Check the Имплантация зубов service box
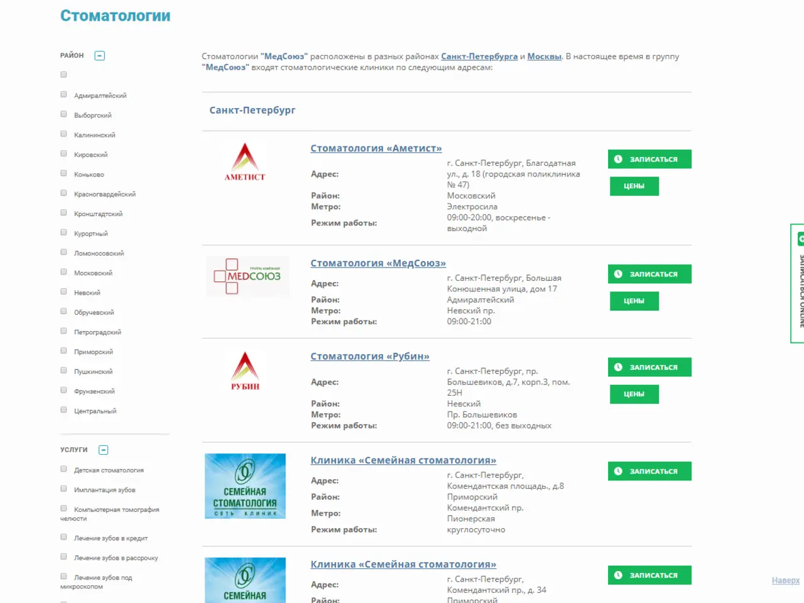 (63, 489)
